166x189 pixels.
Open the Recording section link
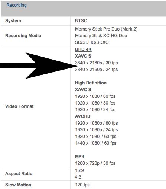(16, 5)
